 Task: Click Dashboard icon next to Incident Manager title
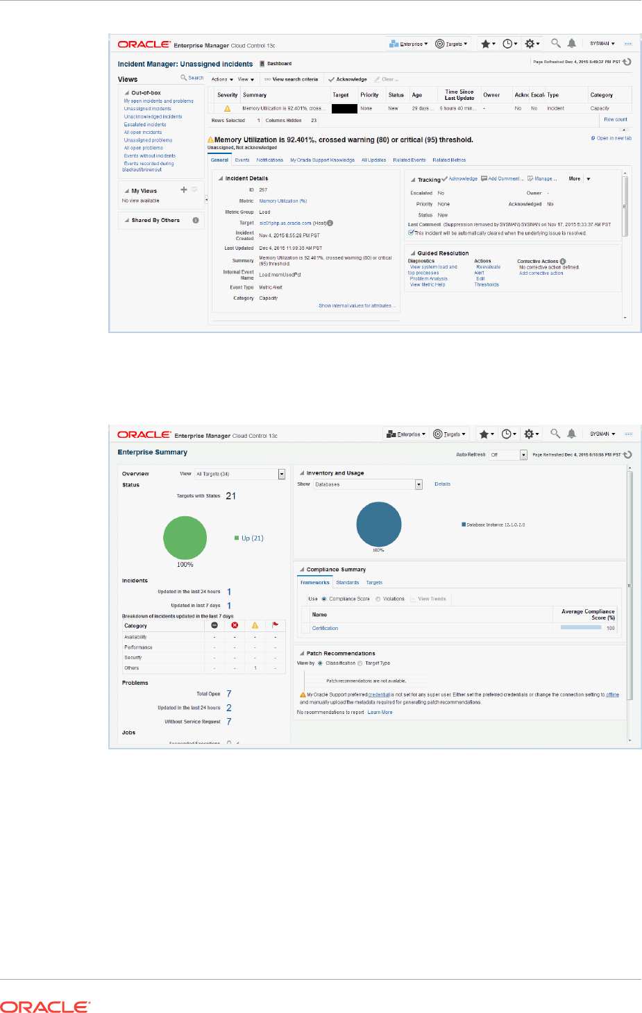(262, 64)
